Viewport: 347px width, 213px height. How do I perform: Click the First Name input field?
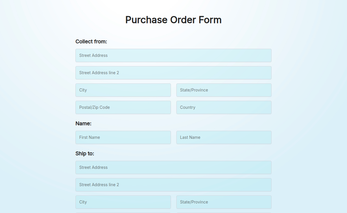tap(123, 137)
